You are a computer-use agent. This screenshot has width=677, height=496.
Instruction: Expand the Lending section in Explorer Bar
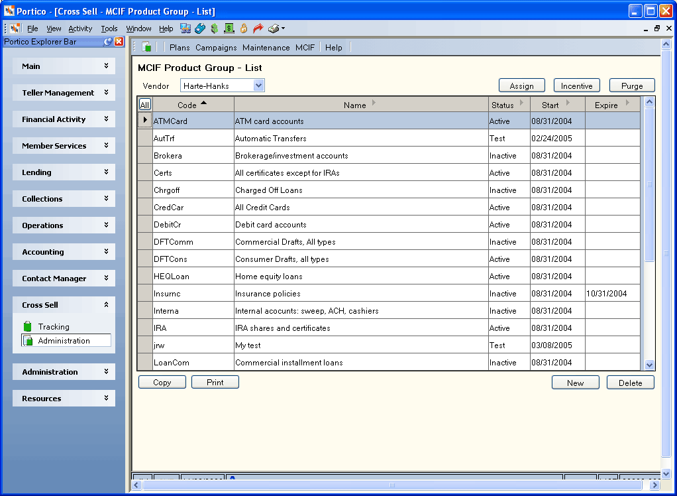(64, 172)
